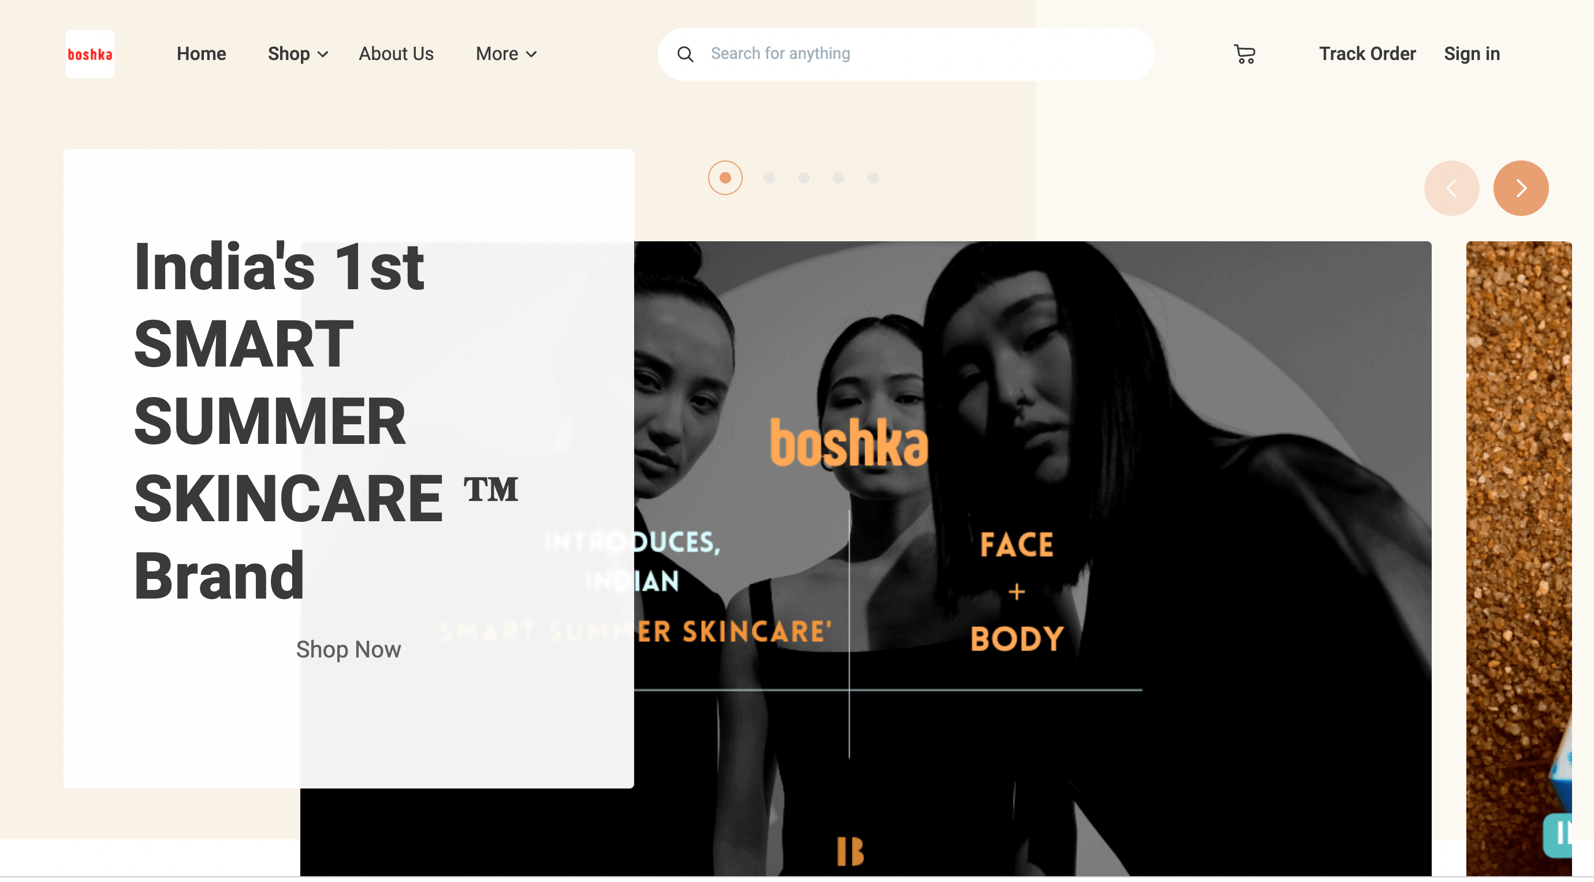Click the brown textured next-slide thumbnail

click(x=1518, y=556)
